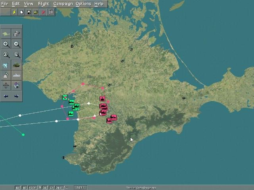This screenshot has width=254, height=190.
Task: Click the building objects icon
Action: 17,85
